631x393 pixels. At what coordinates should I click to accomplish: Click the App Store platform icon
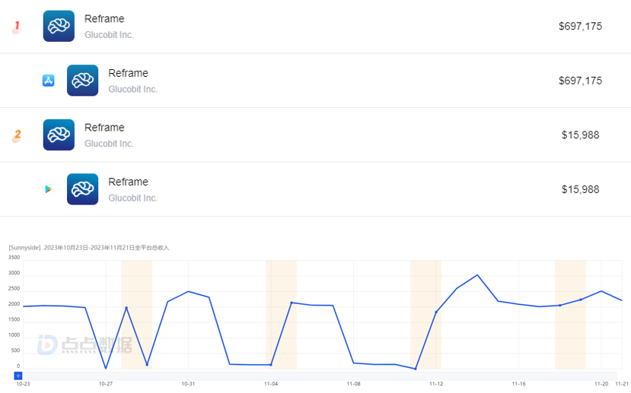point(48,81)
